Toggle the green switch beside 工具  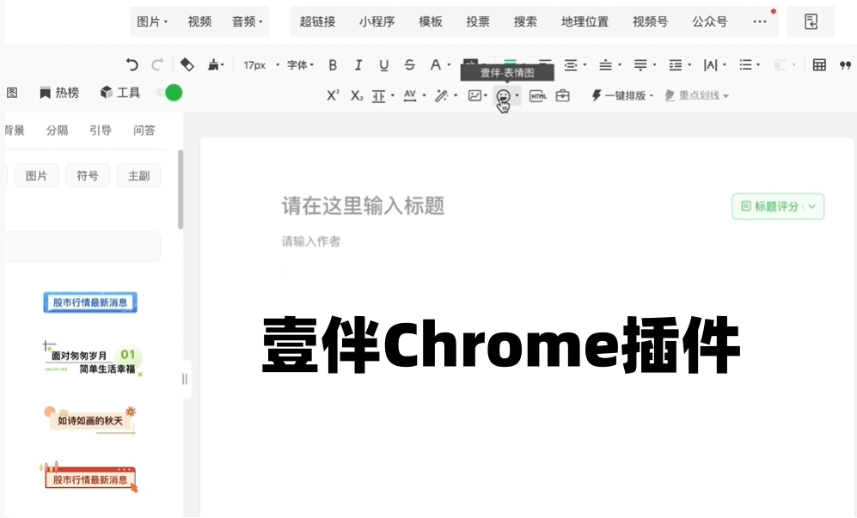pos(169,93)
